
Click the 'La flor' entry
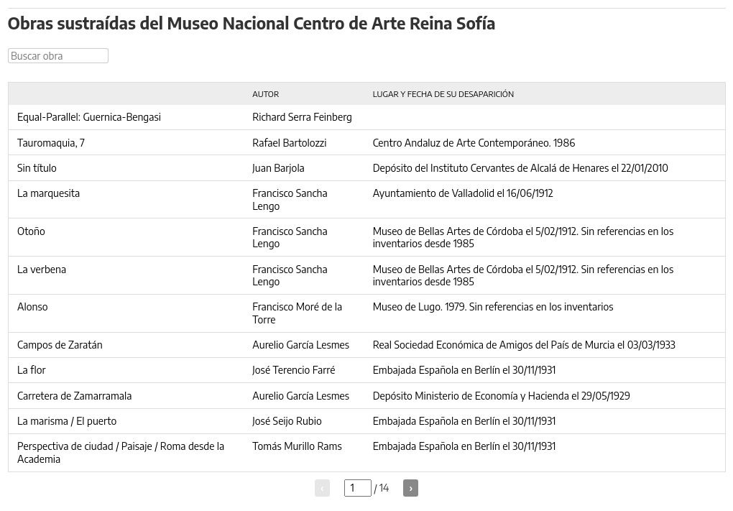(32, 370)
